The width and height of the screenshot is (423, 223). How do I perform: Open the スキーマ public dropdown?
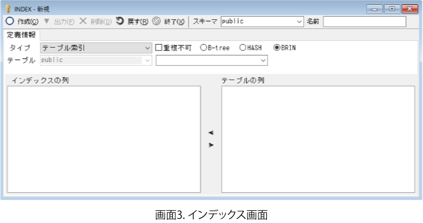coord(262,22)
